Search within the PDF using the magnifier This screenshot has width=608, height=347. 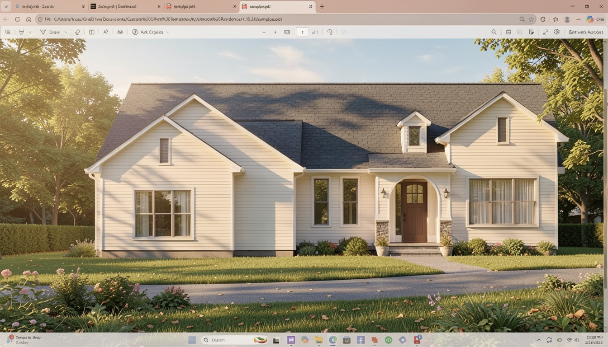[494, 32]
